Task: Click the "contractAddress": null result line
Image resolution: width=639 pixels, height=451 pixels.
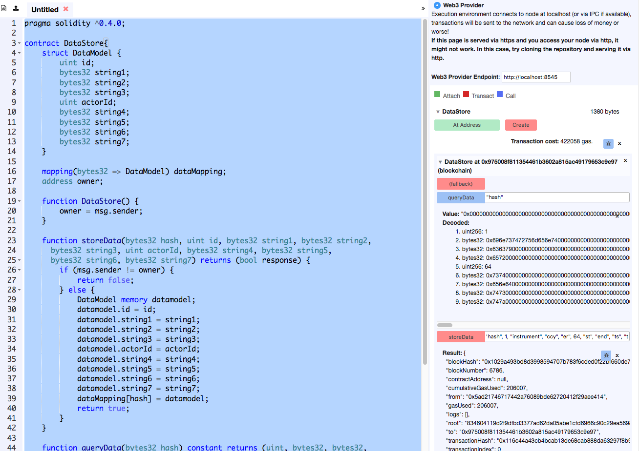Action: point(477,379)
